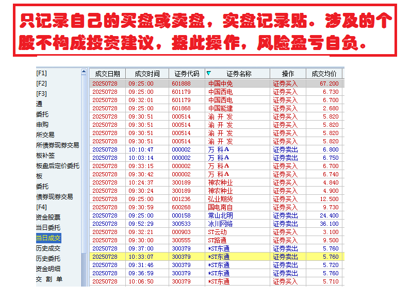The image size is (411, 301).
Task: Open 板补签 in the sidebar
Action: (x=45, y=156)
